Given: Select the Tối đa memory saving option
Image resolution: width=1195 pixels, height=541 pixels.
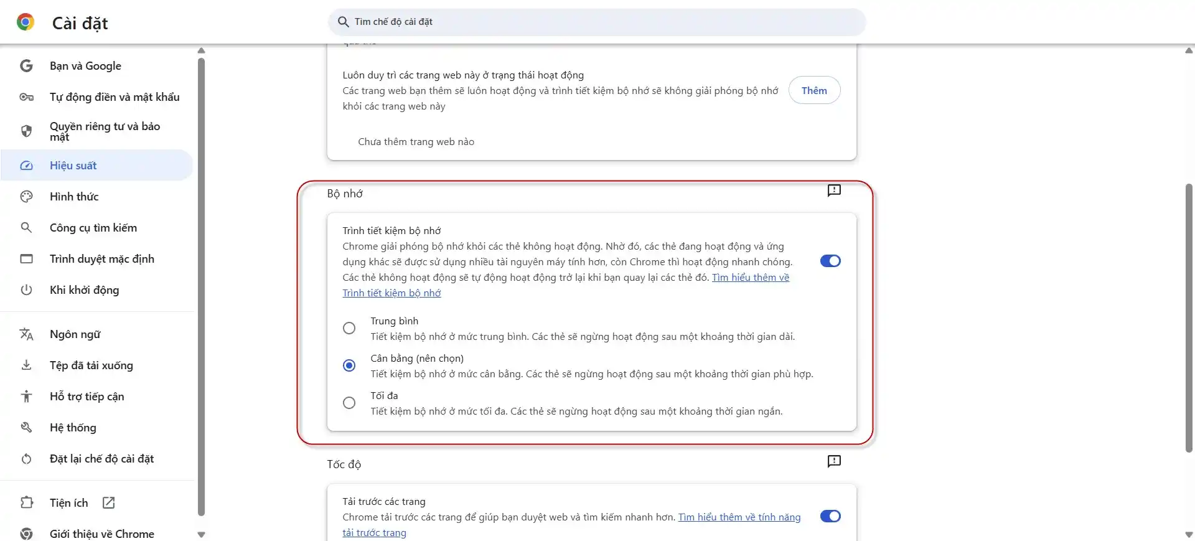Looking at the screenshot, I should (x=349, y=403).
